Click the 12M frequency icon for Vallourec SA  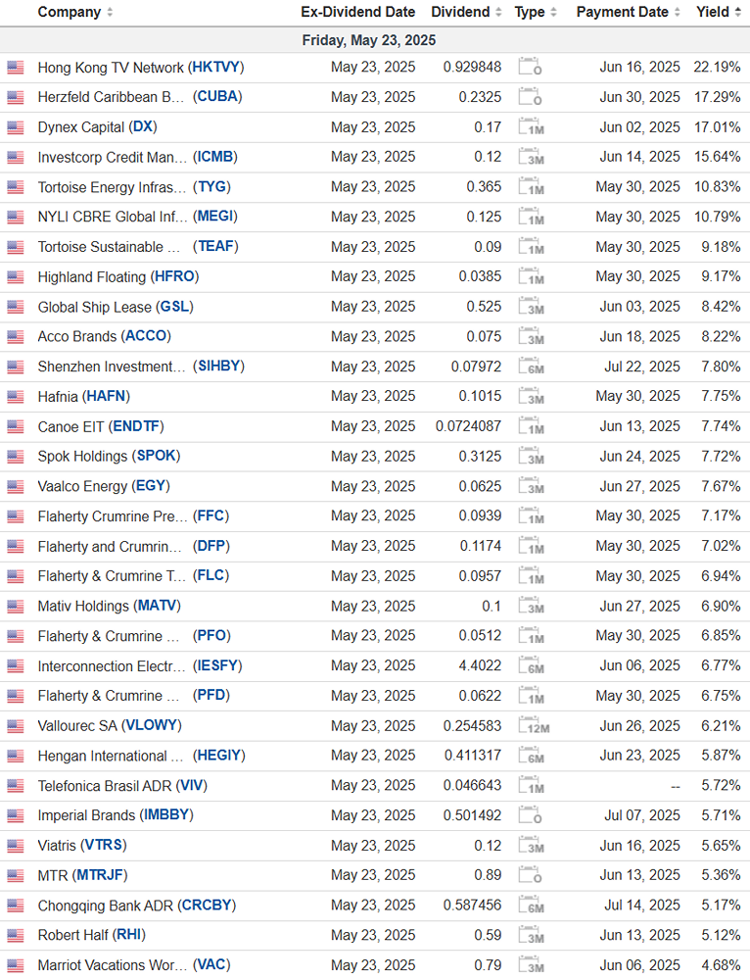(532, 726)
